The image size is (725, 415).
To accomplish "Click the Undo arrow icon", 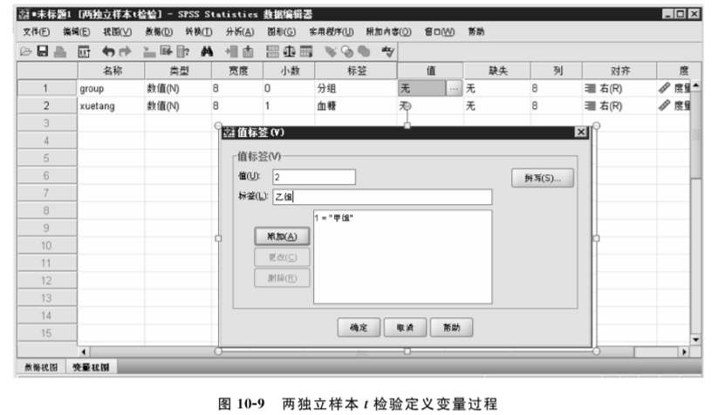I will (x=108, y=51).
